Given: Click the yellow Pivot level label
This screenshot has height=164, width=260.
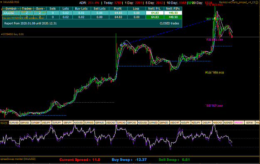Looking at the screenshot, I should (215, 73).
